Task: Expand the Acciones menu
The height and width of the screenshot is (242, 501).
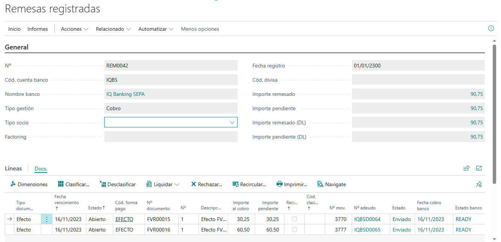Action: [74, 29]
